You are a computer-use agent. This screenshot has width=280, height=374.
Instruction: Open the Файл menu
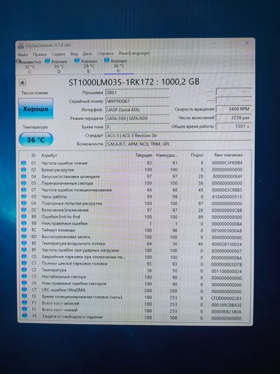[23, 54]
